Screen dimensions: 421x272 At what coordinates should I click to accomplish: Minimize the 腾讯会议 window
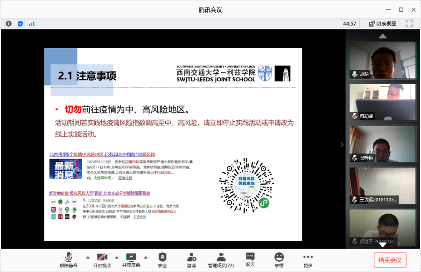tap(388, 10)
